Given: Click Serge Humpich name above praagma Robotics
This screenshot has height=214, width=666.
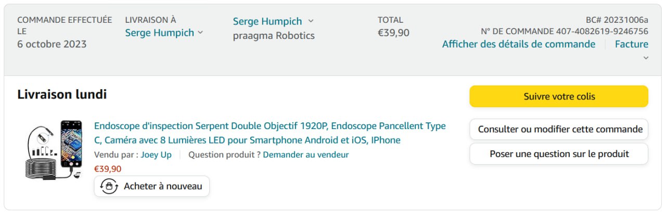Looking at the screenshot, I should [x=267, y=21].
